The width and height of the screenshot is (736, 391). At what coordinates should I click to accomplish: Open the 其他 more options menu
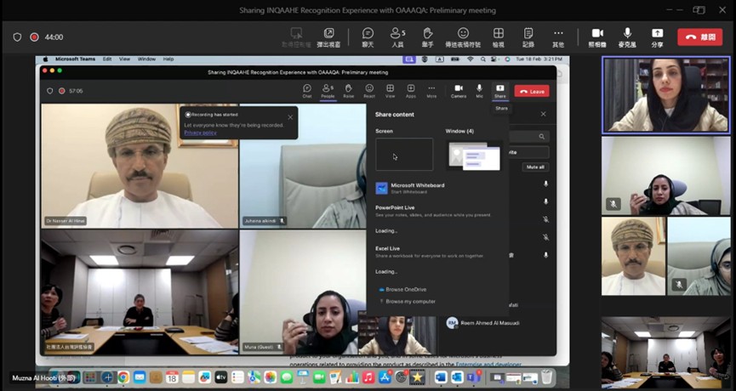pyautogui.click(x=558, y=37)
